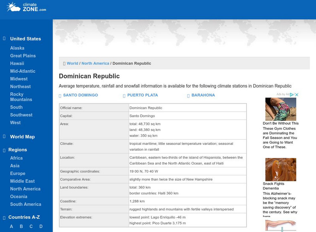The height and width of the screenshot is (232, 316).
Task: Click the marker icon before Santo Domingo
Action: 60,95
